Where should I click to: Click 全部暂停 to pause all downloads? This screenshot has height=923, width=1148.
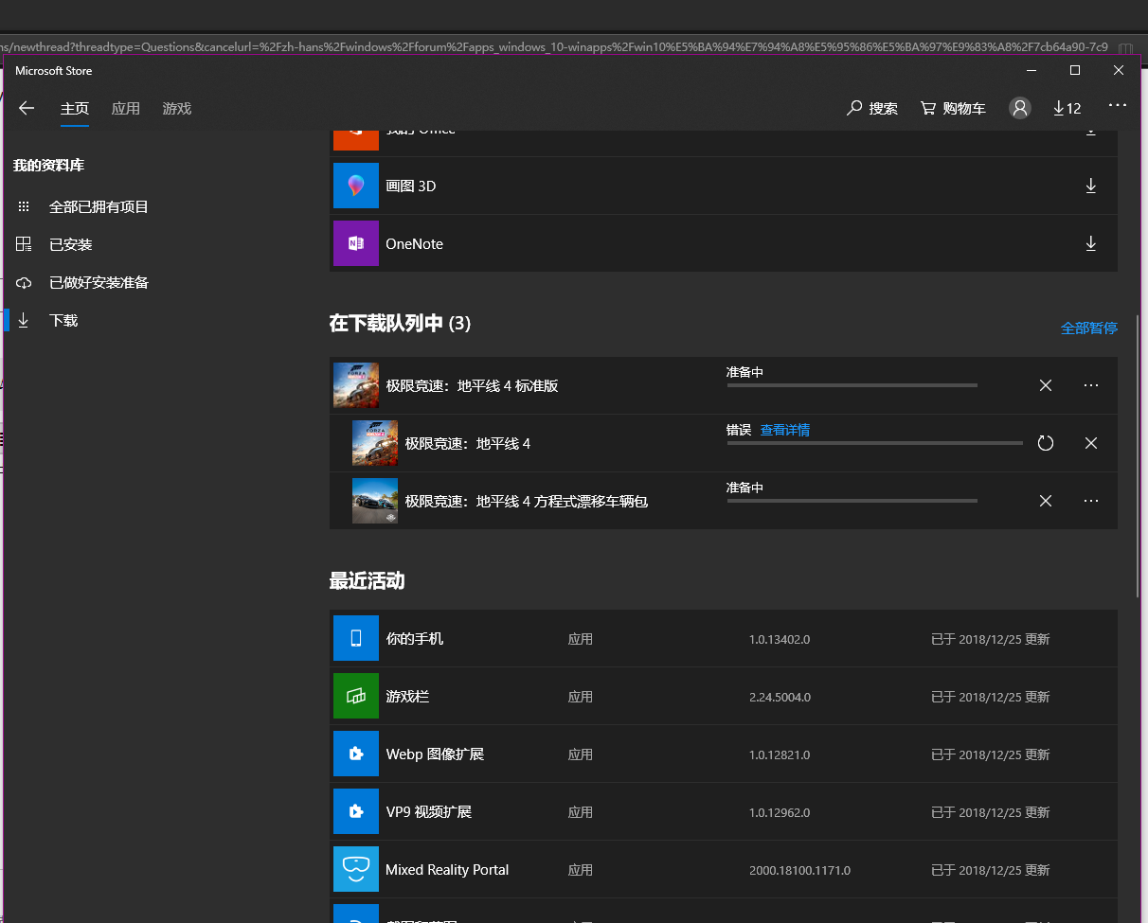pos(1089,328)
